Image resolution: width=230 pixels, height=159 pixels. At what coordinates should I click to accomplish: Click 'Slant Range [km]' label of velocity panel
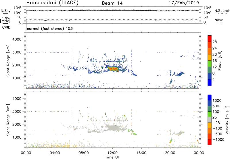pos(8,120)
